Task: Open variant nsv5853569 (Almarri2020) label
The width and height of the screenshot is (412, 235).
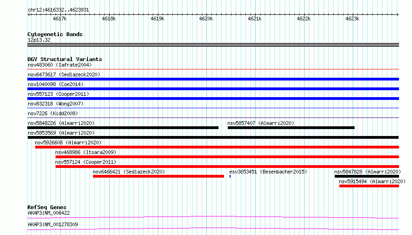Action: 61,133
